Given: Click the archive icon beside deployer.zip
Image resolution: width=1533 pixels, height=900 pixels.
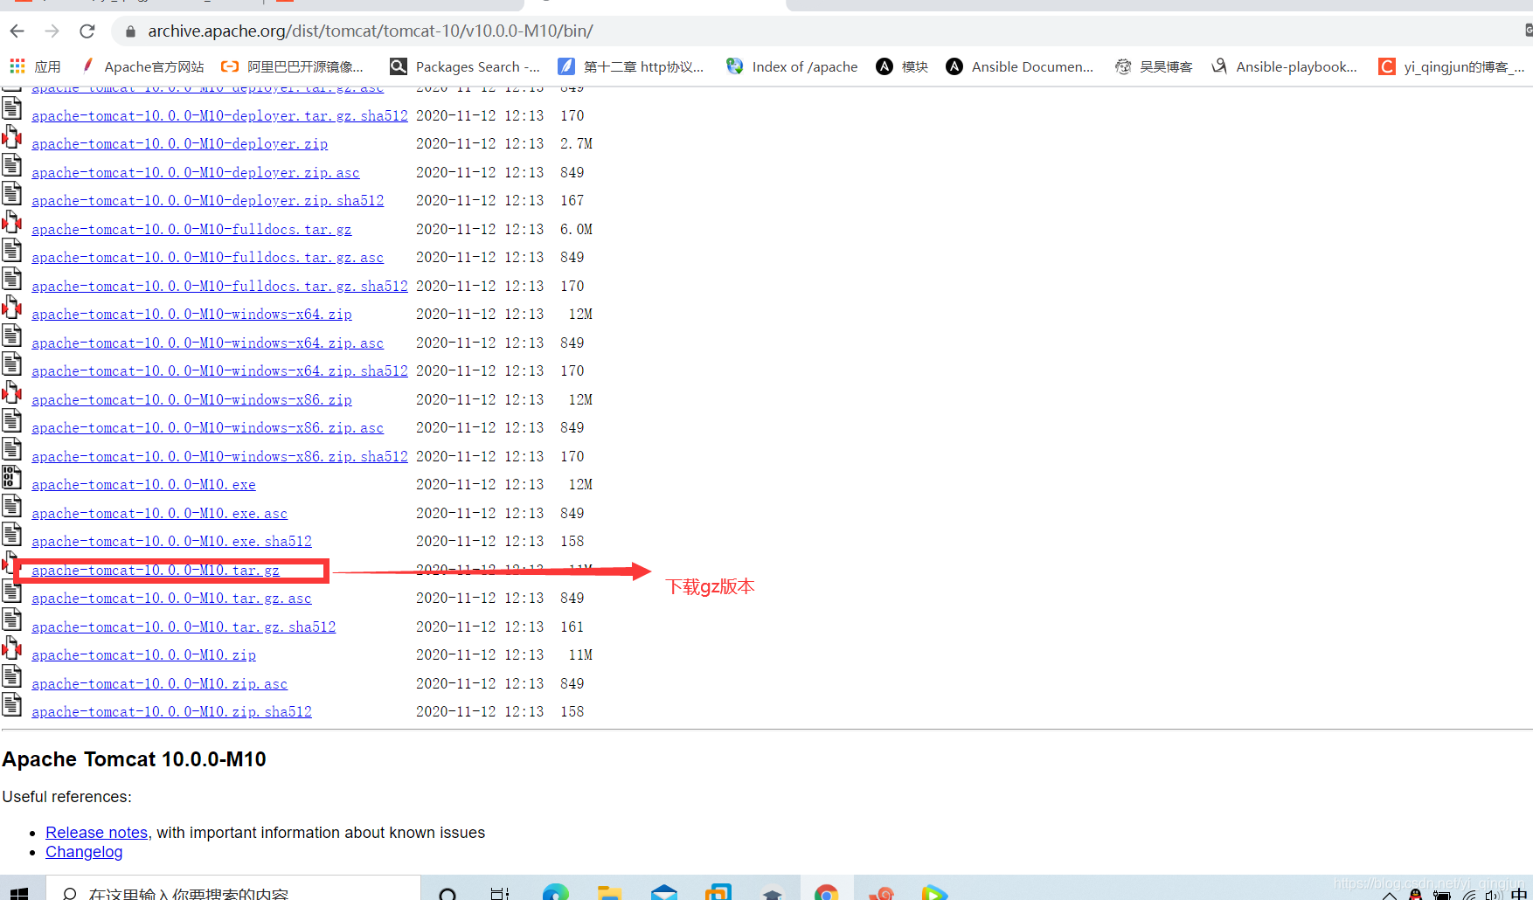Looking at the screenshot, I should [12, 137].
